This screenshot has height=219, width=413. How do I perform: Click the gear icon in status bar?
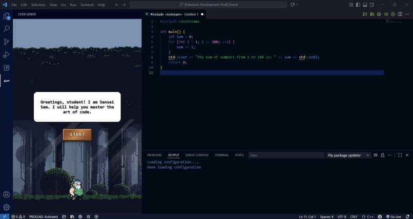(80, 216)
